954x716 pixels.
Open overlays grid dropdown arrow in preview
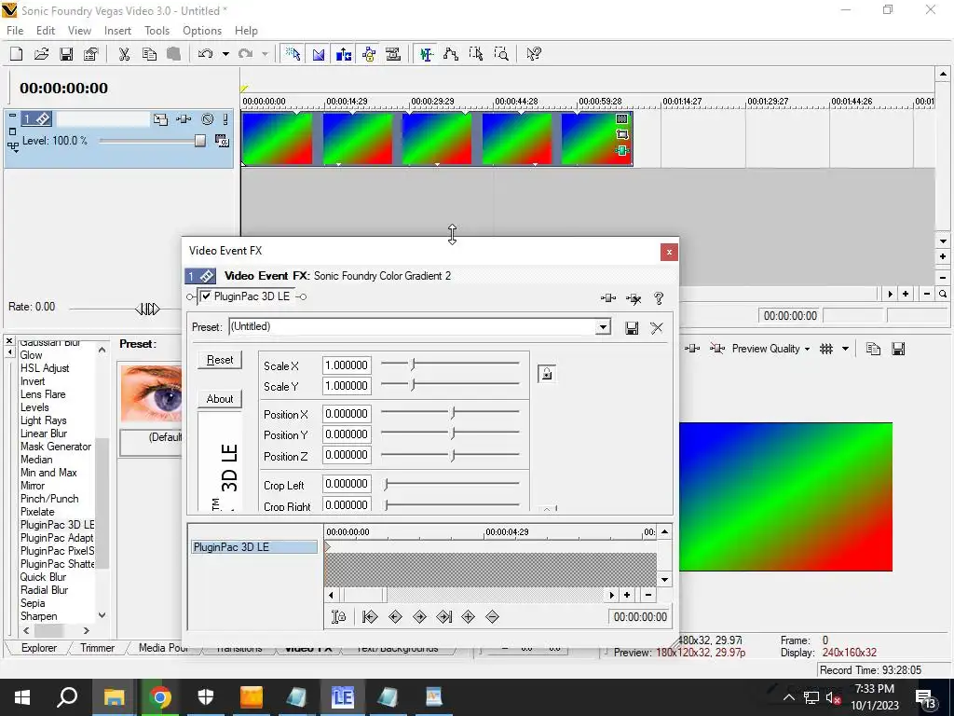(845, 349)
